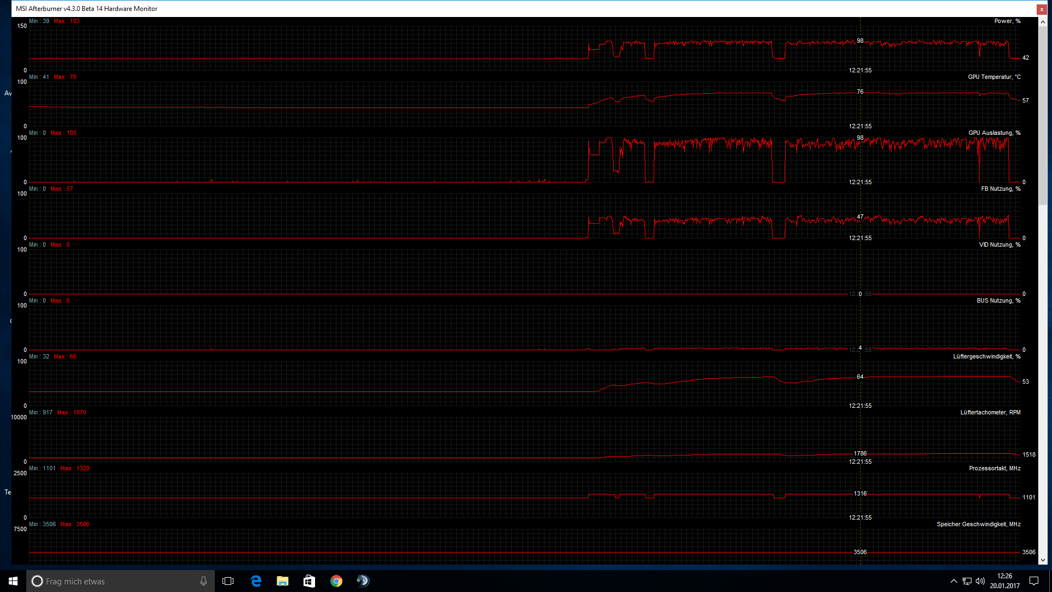Click the Speicher 'Min : 3506' value
The width and height of the screenshot is (1052, 592).
(x=43, y=524)
